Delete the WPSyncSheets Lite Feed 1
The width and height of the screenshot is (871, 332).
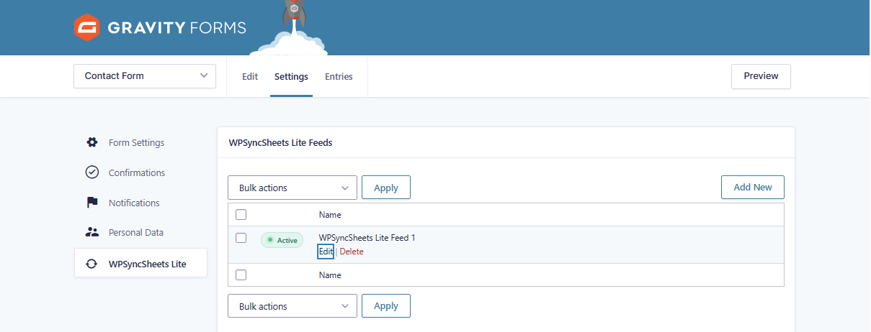pos(352,252)
